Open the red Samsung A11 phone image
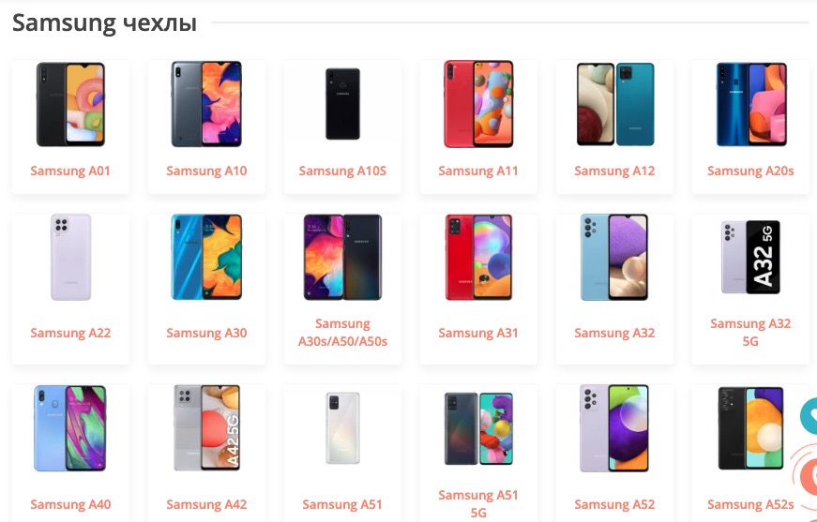This screenshot has height=522, width=817. (478, 104)
